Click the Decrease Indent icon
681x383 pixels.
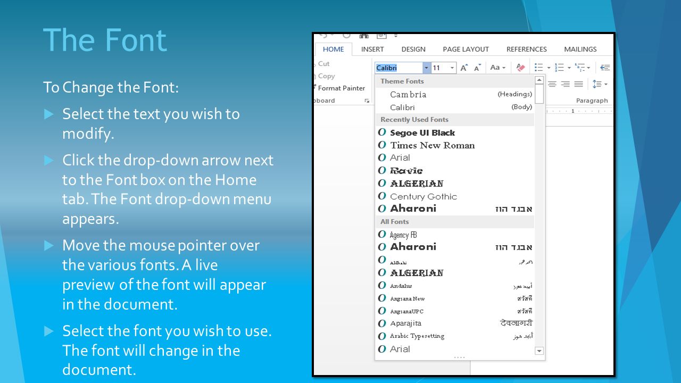pyautogui.click(x=604, y=68)
